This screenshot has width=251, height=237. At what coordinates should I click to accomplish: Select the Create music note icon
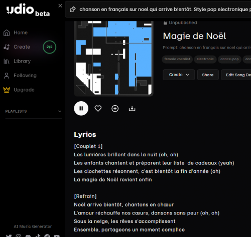[7, 47]
